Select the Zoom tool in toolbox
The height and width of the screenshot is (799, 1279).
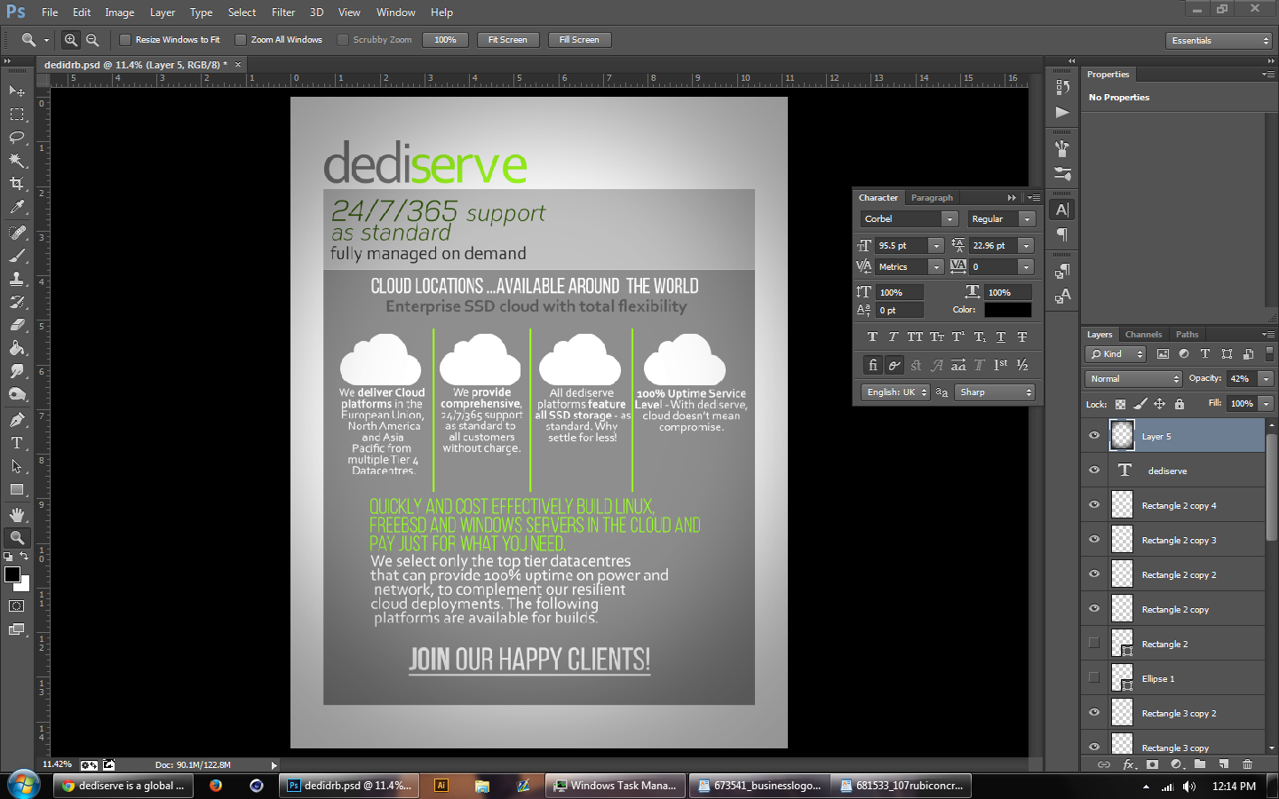(17, 538)
